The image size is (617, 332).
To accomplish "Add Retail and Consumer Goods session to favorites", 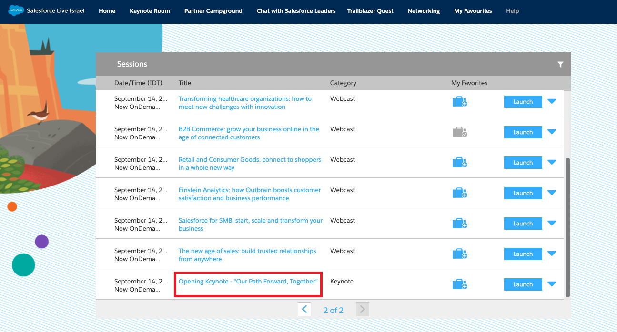I will 459,163.
